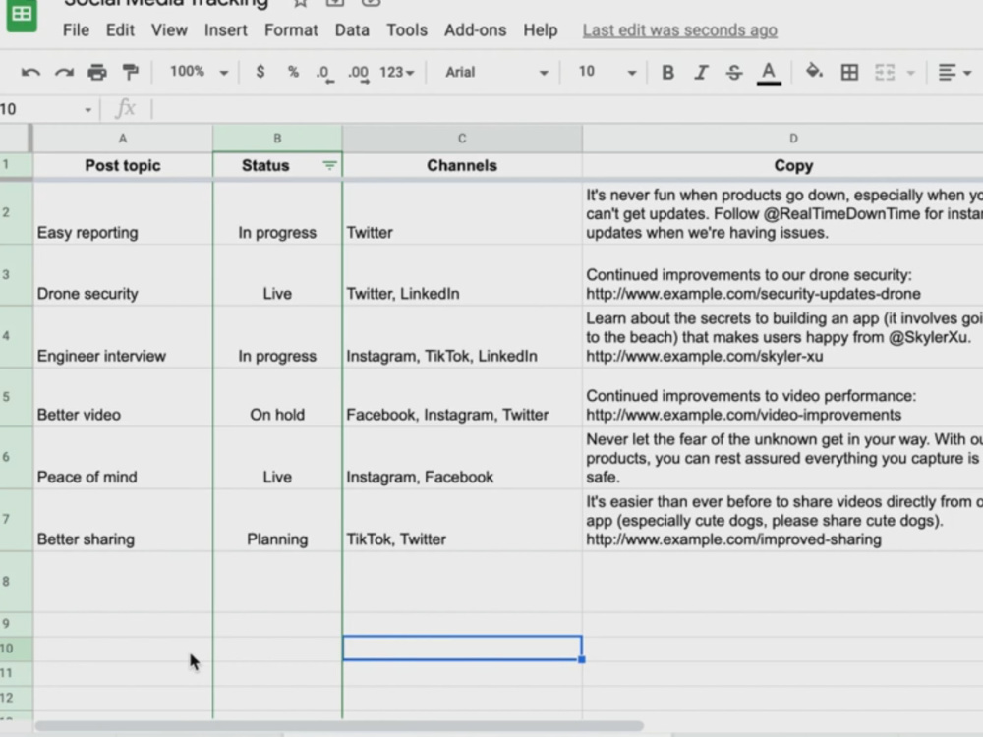Select the 'On hold' status cell
This screenshot has height=737, width=983.
277,397
